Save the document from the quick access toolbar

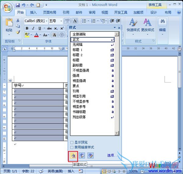click(17, 5)
